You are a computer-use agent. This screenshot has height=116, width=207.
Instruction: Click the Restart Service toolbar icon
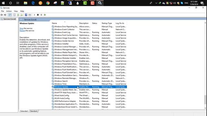[45, 15]
